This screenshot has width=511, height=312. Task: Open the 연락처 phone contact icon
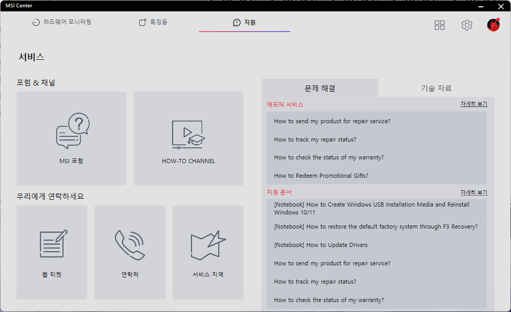pyautogui.click(x=130, y=252)
